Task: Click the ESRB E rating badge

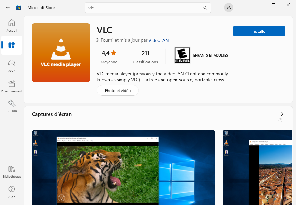Action: [182, 55]
